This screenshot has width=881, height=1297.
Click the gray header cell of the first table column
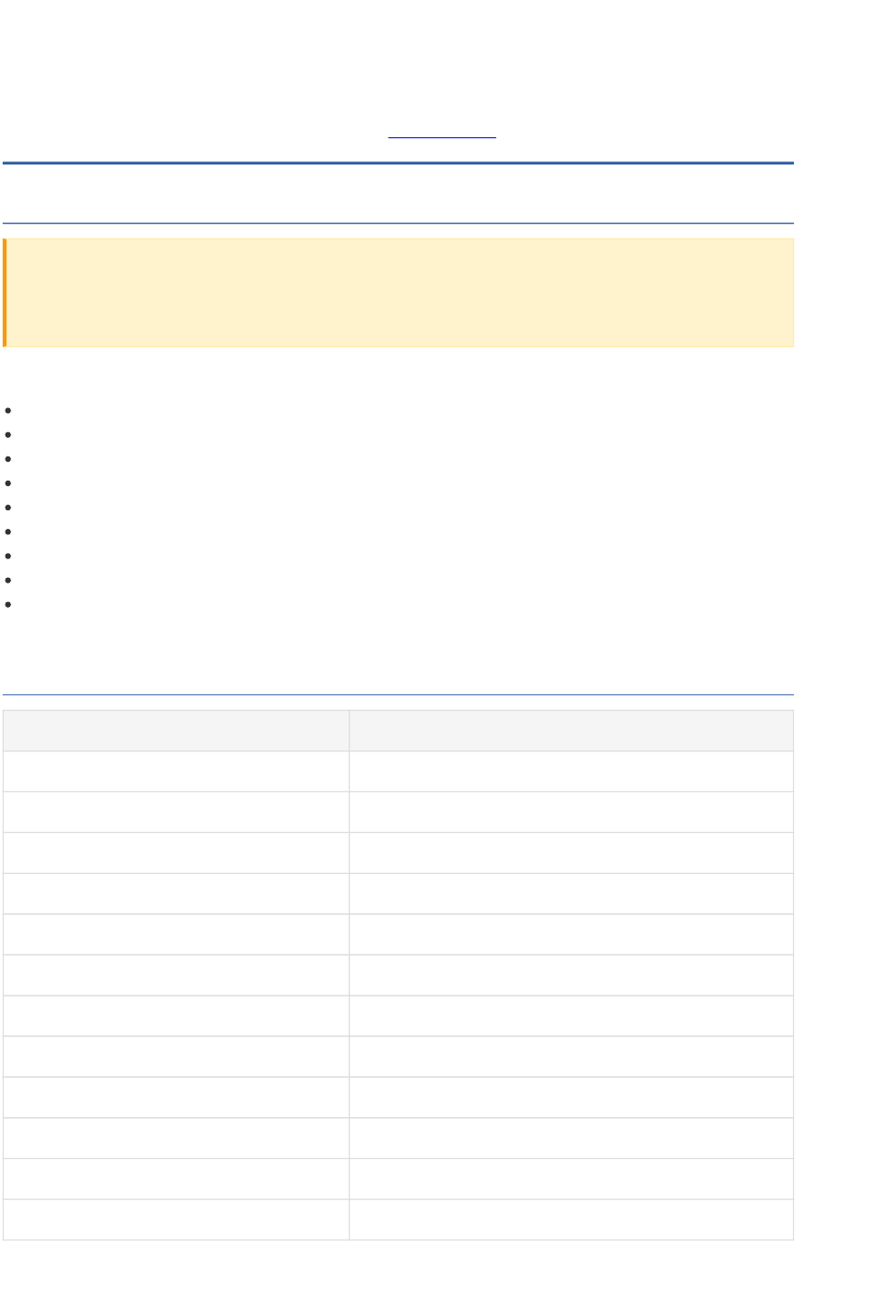pyautogui.click(x=176, y=730)
